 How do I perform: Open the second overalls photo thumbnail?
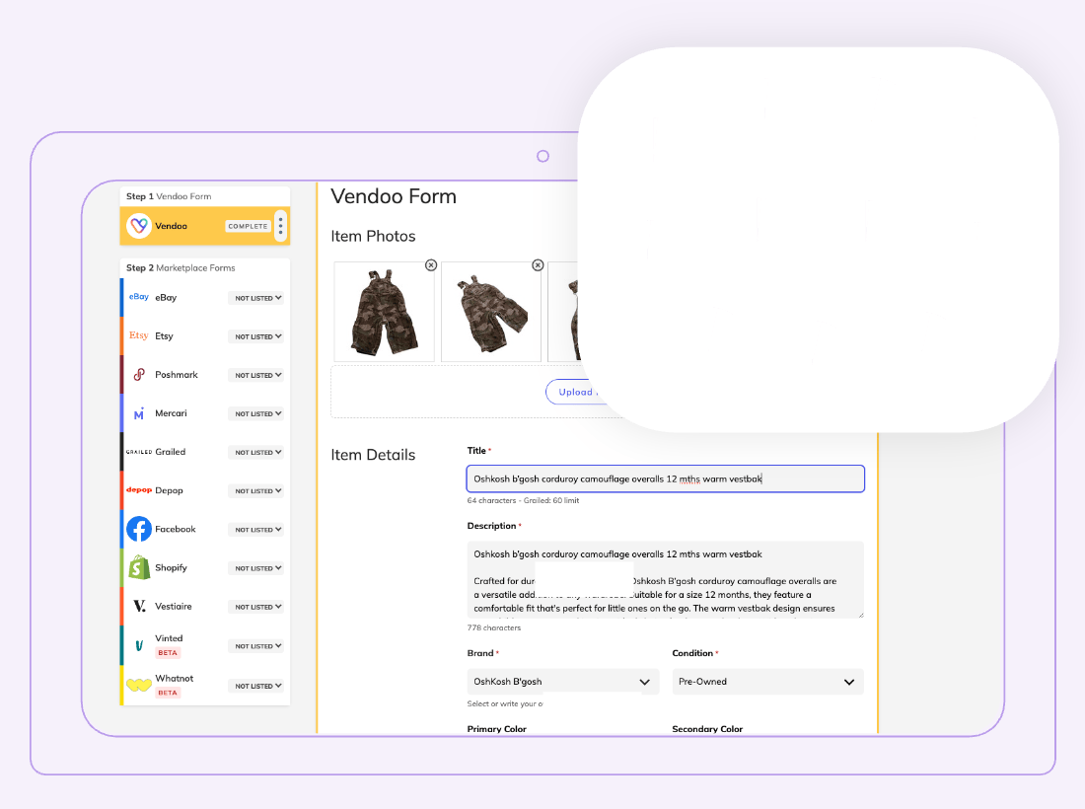(x=491, y=312)
